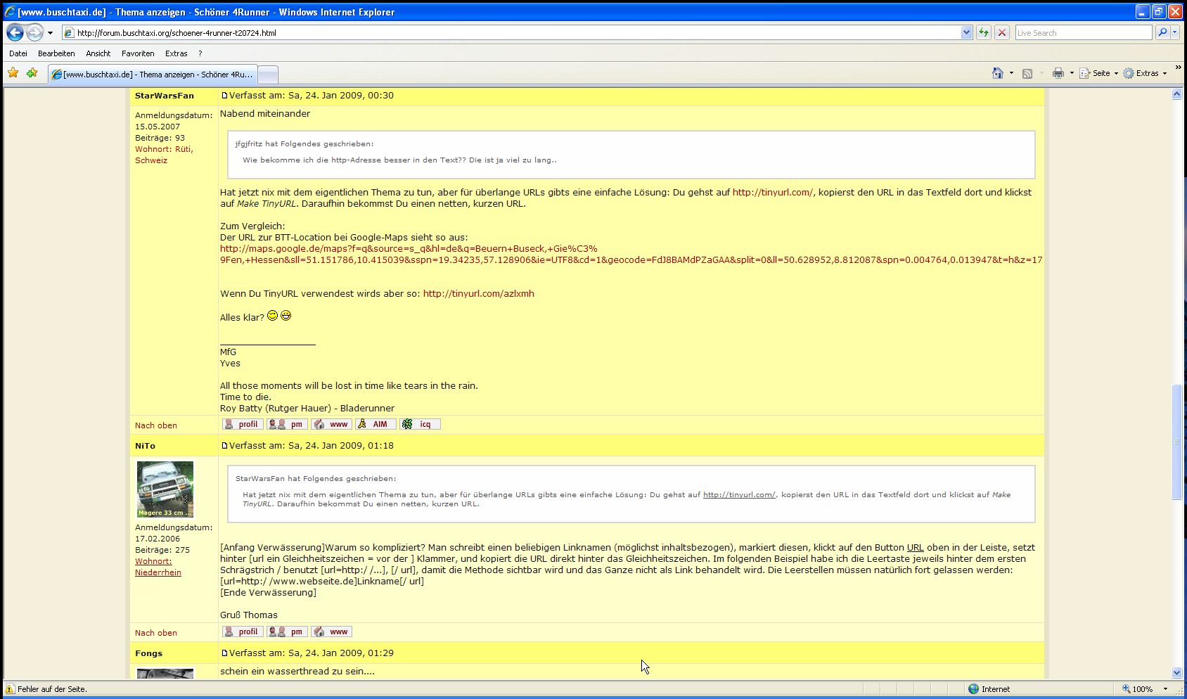
Task: Click NiTo's avatar image
Action: click(165, 489)
